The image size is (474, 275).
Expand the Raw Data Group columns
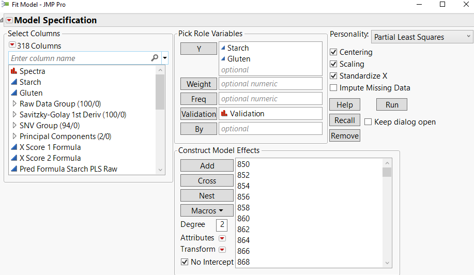pos(14,104)
